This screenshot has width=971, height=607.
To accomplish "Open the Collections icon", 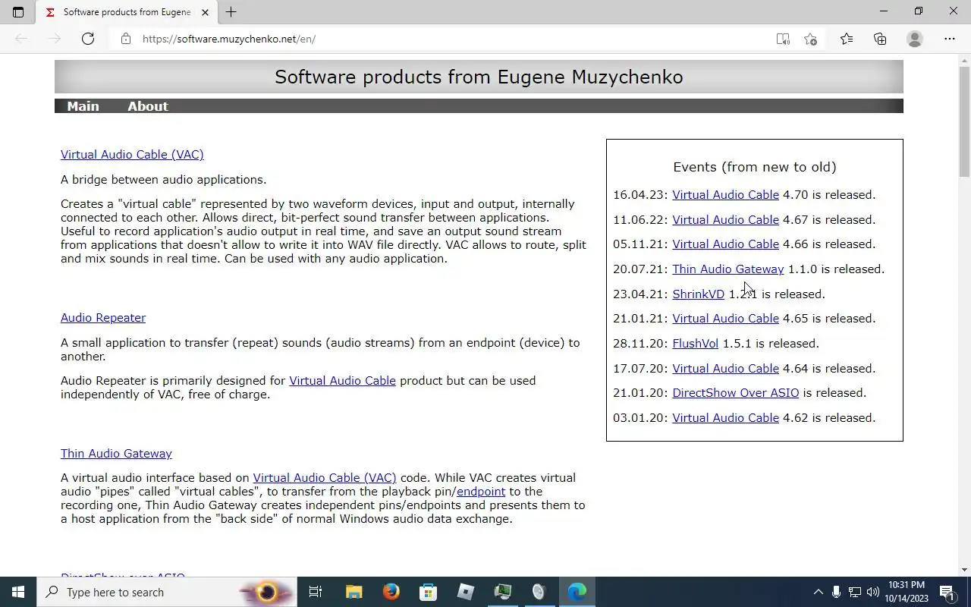I will [x=880, y=39].
